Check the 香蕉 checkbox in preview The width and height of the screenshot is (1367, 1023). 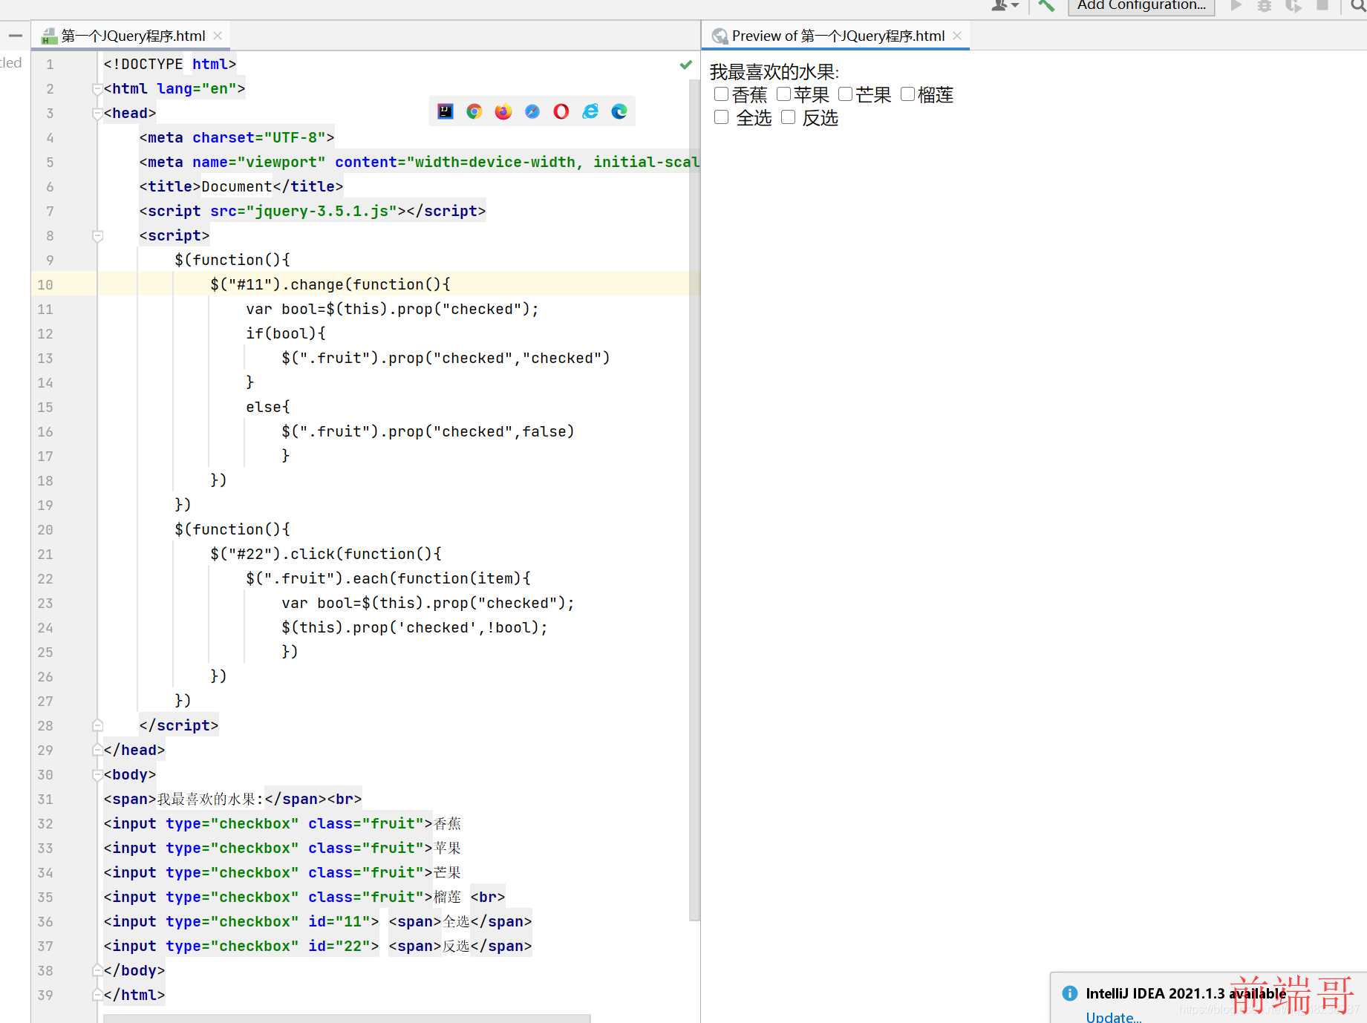[721, 94]
